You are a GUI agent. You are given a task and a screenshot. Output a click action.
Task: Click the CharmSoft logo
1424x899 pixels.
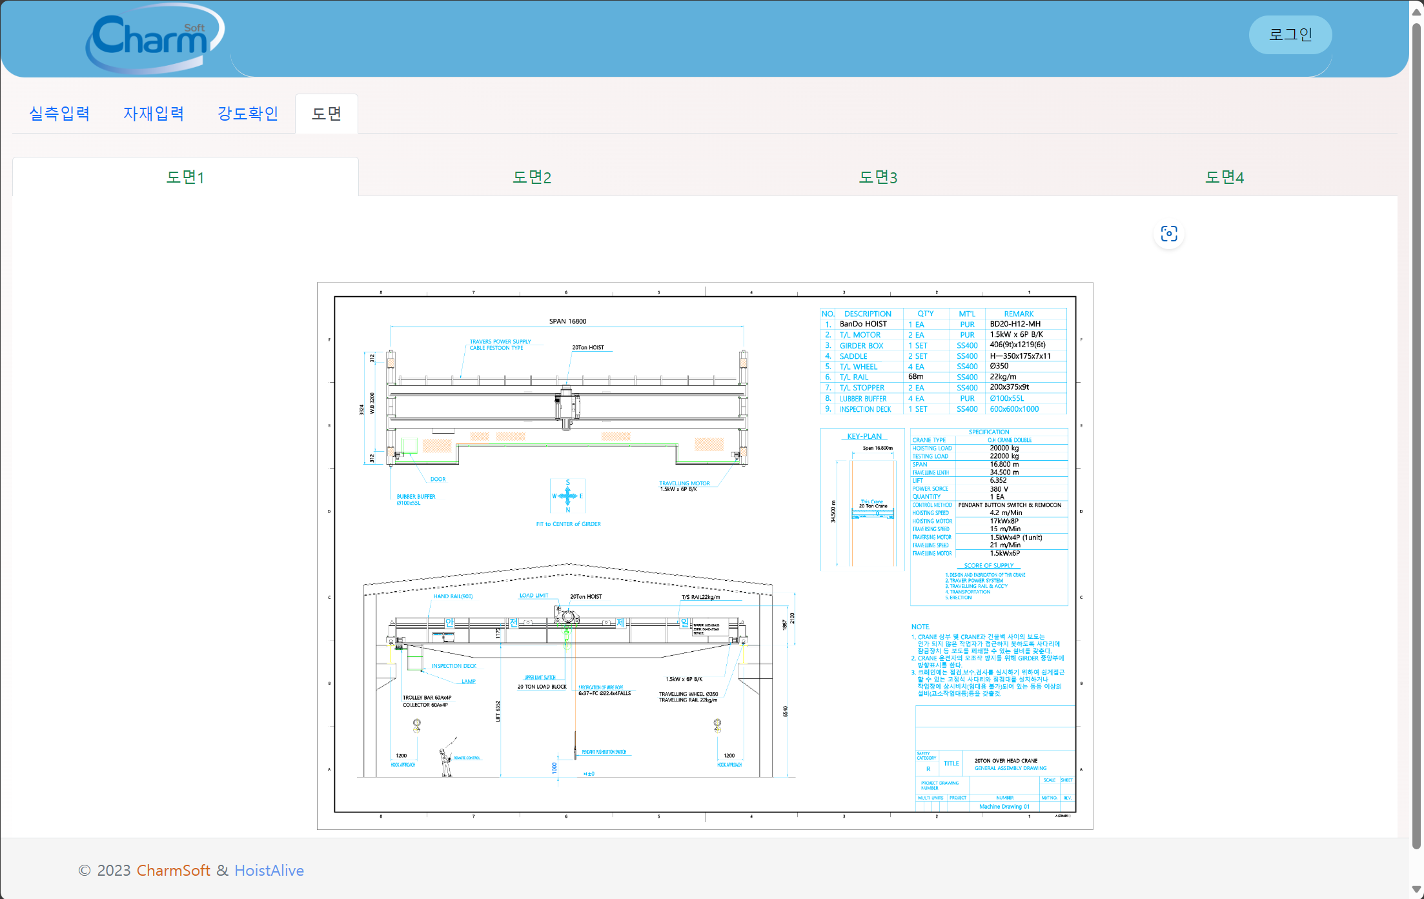(155, 37)
